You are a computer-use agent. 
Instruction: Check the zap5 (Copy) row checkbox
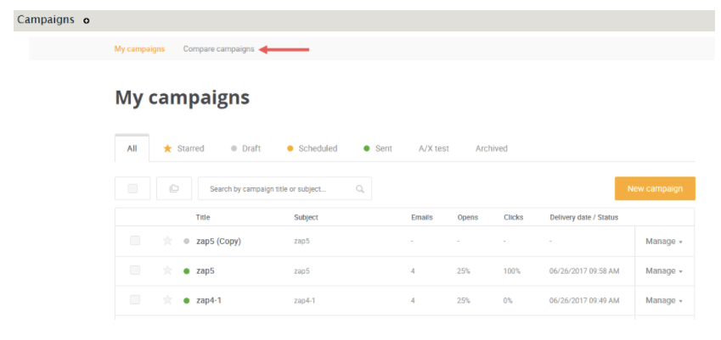pyautogui.click(x=135, y=241)
